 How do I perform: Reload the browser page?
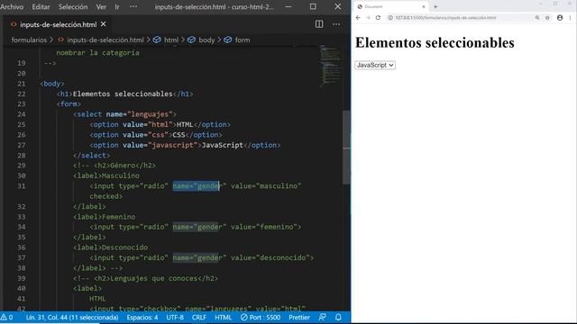point(378,18)
